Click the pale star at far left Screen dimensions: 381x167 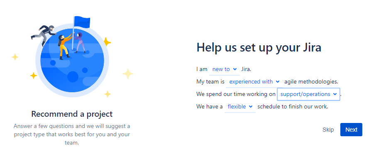15,57
